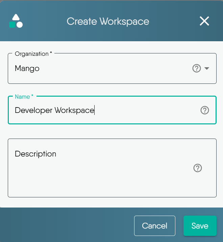The width and height of the screenshot is (223, 242).
Task: Click the white circle in the logo
Action: [x=20, y=25]
